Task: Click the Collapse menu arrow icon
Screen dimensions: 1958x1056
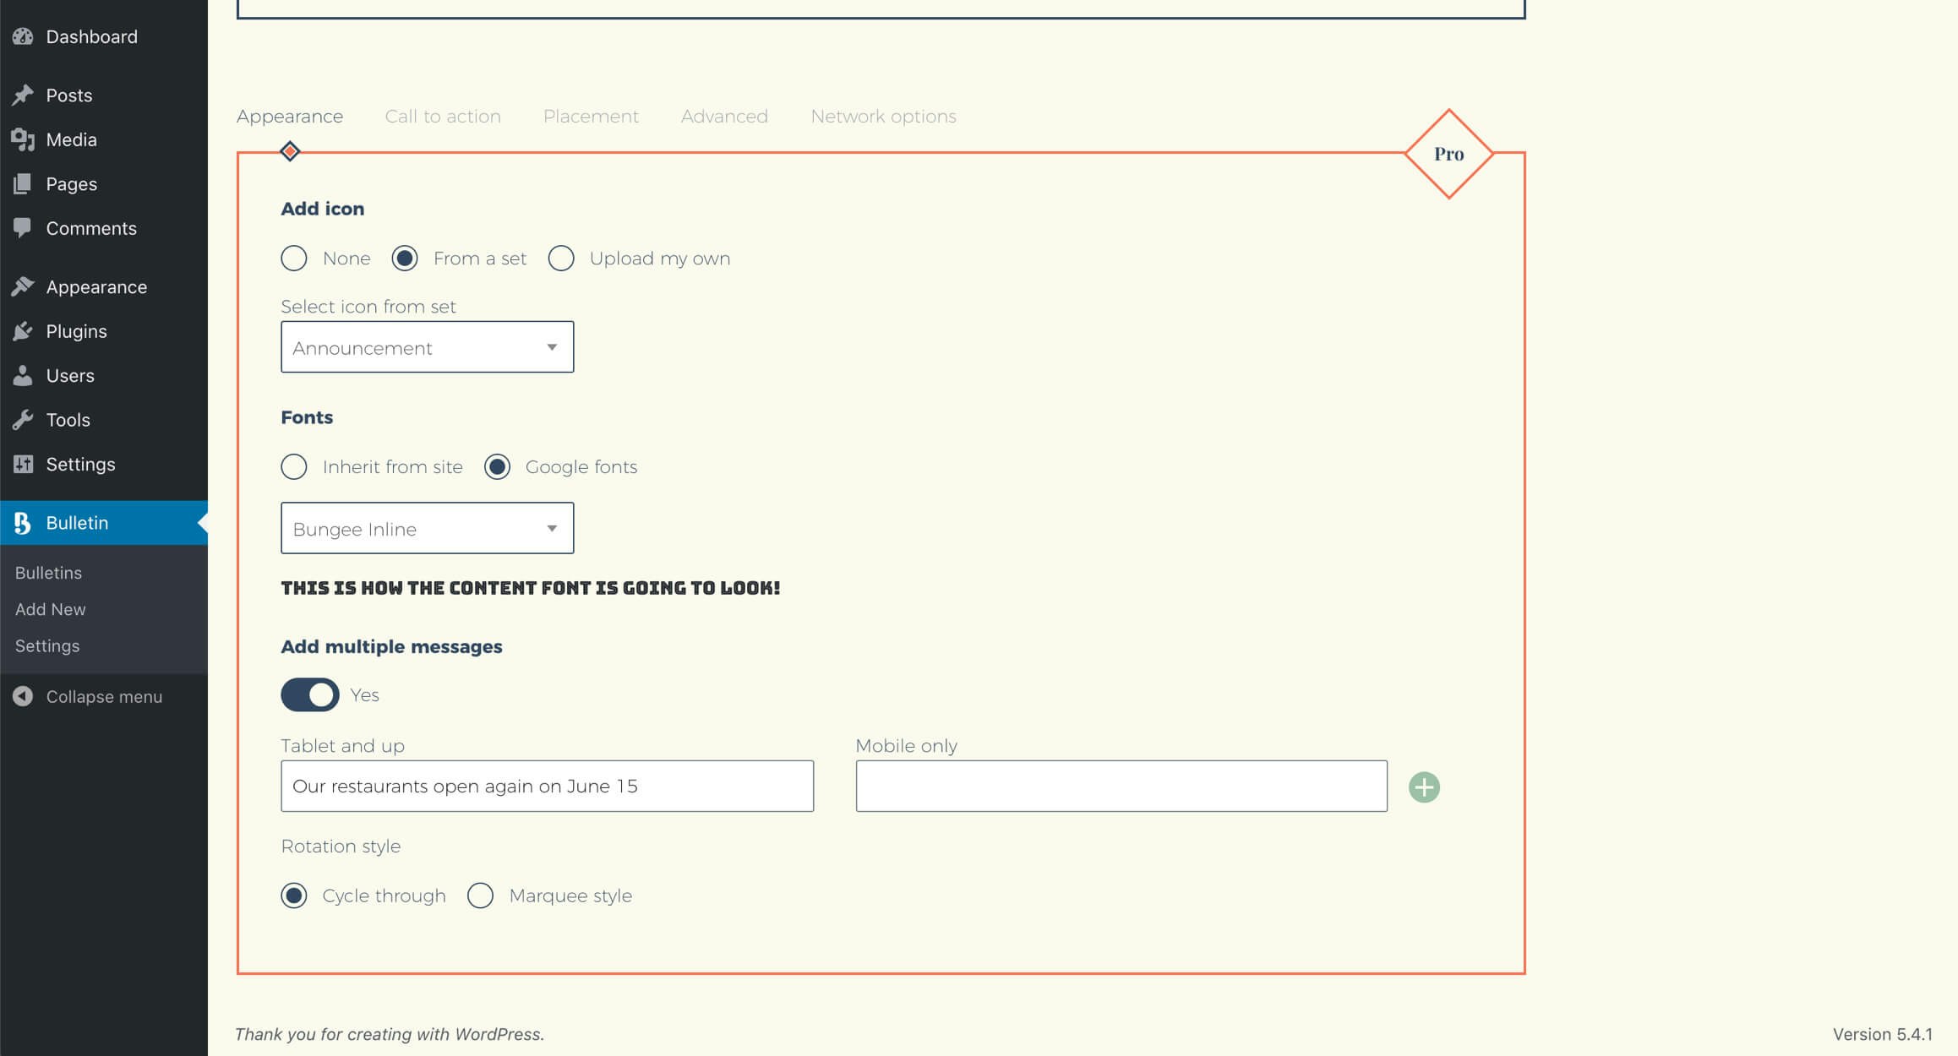Action: tap(23, 696)
